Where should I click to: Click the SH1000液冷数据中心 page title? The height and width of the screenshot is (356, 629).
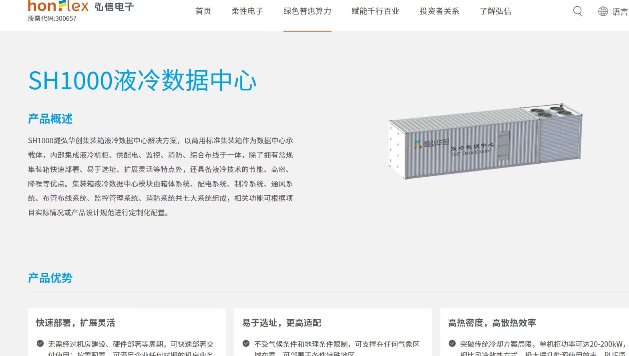142,80
